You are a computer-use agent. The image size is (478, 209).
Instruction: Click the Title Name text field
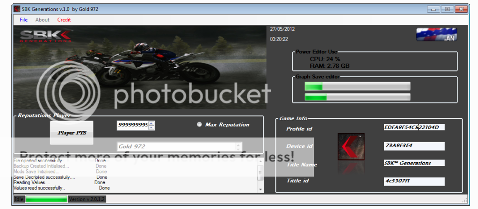pyautogui.click(x=413, y=163)
